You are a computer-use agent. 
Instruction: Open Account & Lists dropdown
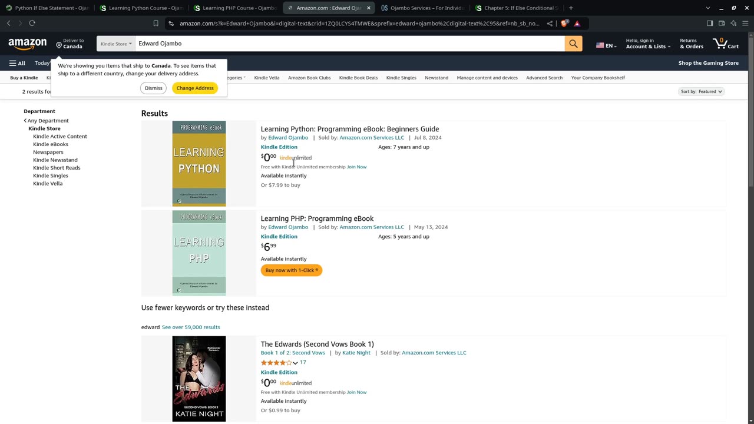coord(648,44)
